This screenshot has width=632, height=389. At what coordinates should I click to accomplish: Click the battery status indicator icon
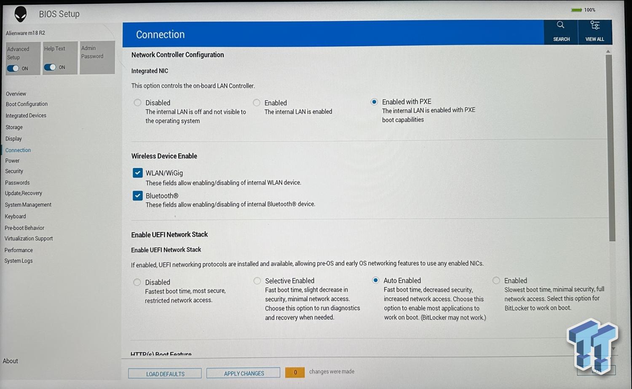tap(576, 10)
